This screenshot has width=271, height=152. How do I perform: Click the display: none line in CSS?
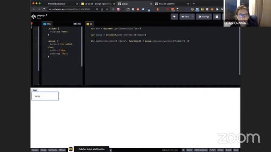point(59,32)
